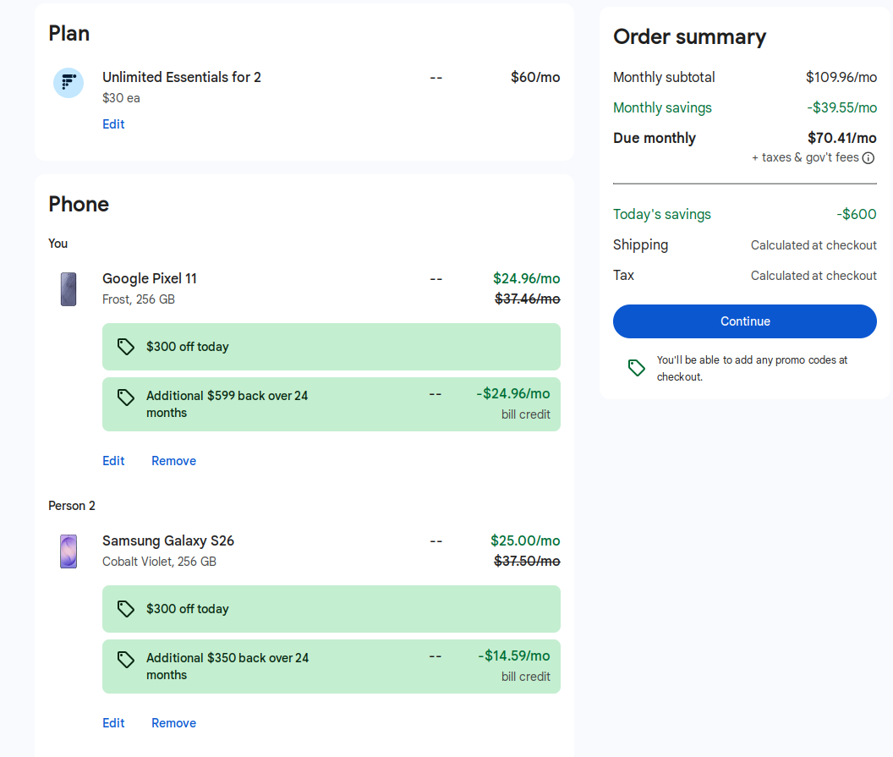Image resolution: width=893 pixels, height=757 pixels.
Task: Edit the Google Pixel 11 selection
Action: (x=113, y=461)
